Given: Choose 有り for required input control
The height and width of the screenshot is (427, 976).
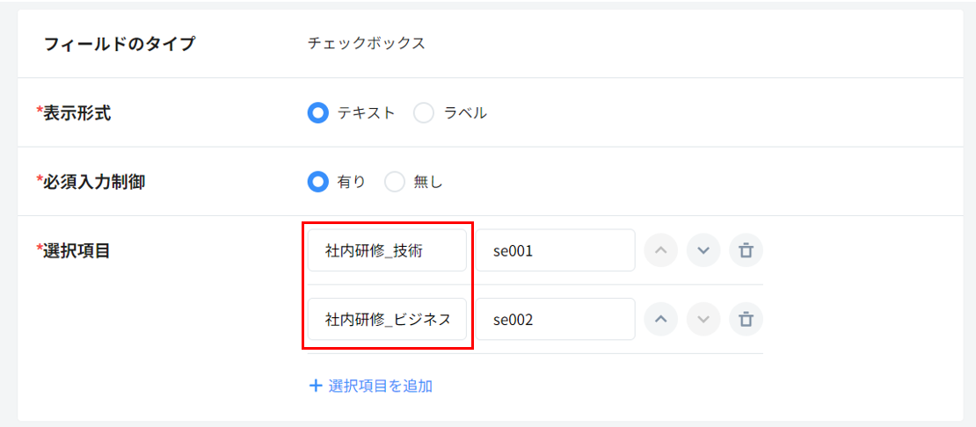Looking at the screenshot, I should coord(317,182).
